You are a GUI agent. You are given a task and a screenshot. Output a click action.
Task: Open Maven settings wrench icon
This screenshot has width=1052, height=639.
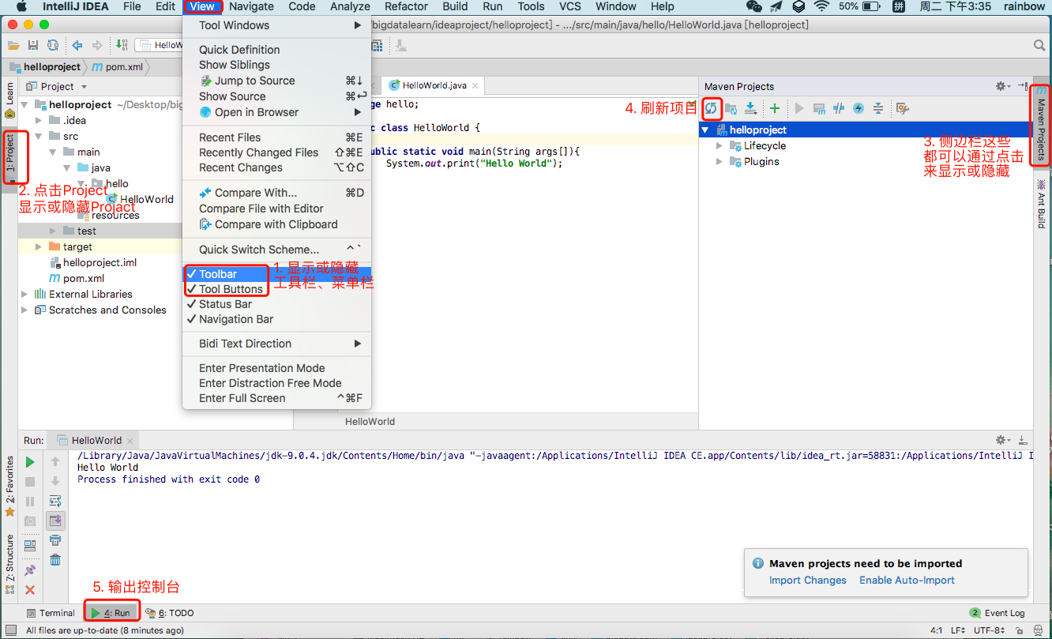coord(903,108)
